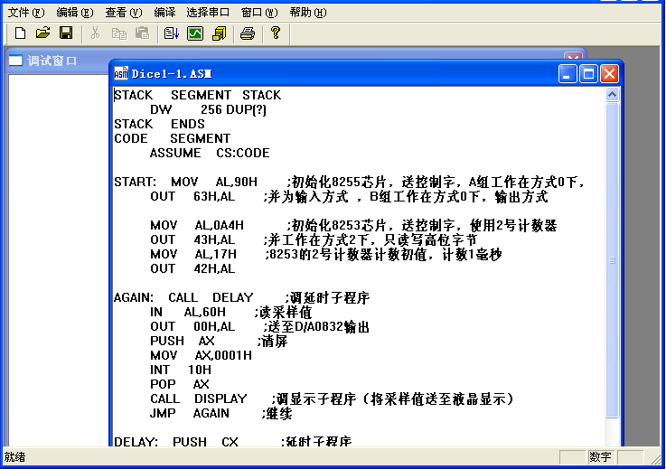Image resolution: width=666 pixels, height=469 pixels.
Task: Open the 帮助(H) menu
Action: pos(308,13)
